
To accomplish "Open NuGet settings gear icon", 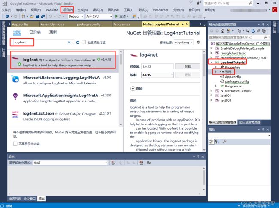I will pyautogui.click(x=198, y=42).
